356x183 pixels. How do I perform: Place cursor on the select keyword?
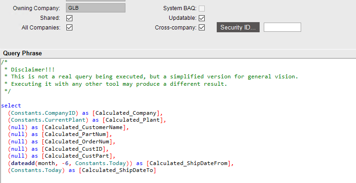pos(11,106)
